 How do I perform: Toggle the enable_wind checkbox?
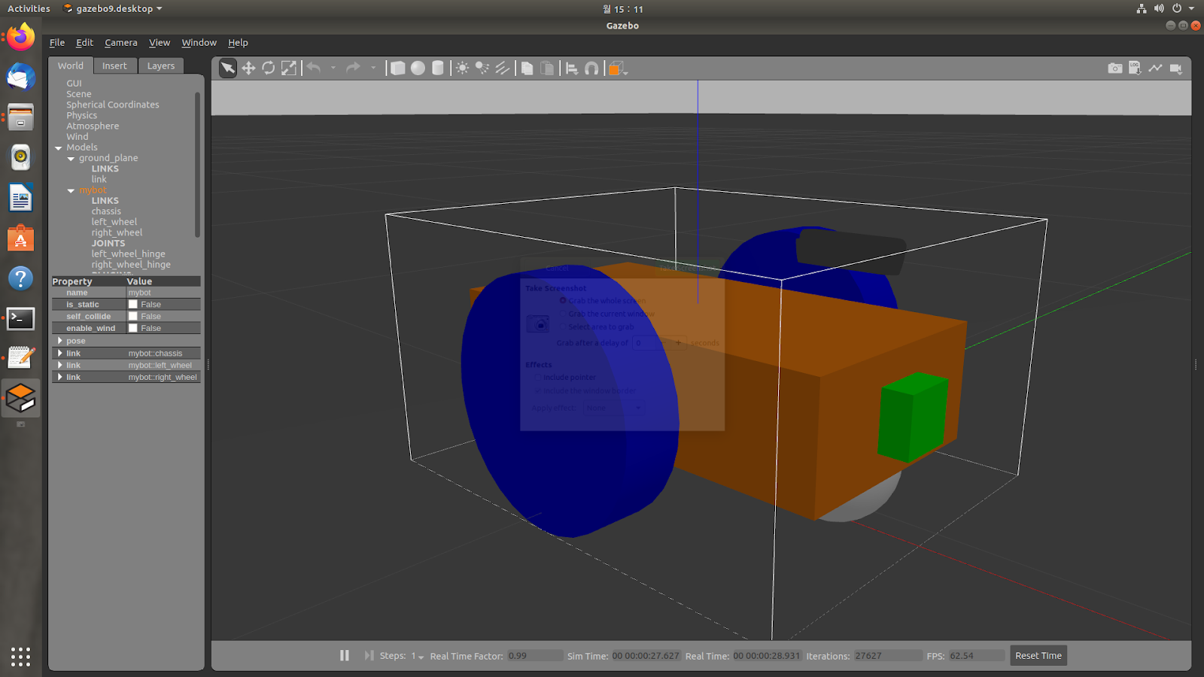tap(133, 329)
